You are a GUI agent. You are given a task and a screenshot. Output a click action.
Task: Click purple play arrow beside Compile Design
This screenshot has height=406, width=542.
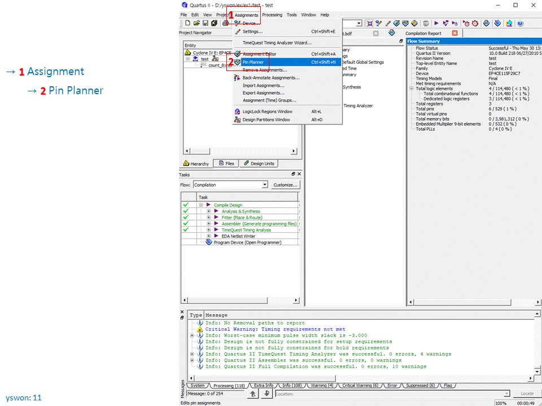[209, 205]
